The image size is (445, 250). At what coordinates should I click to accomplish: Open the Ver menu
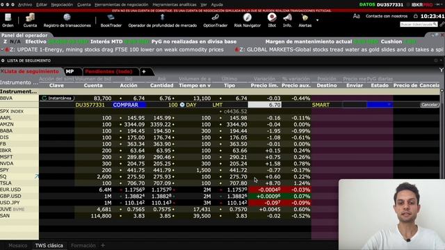(x=204, y=5)
